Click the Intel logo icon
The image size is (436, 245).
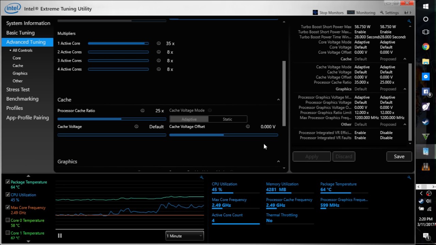pyautogui.click(x=13, y=8)
